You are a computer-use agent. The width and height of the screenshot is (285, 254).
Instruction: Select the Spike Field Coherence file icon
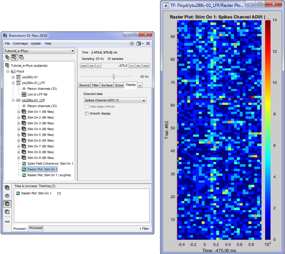point(24,164)
